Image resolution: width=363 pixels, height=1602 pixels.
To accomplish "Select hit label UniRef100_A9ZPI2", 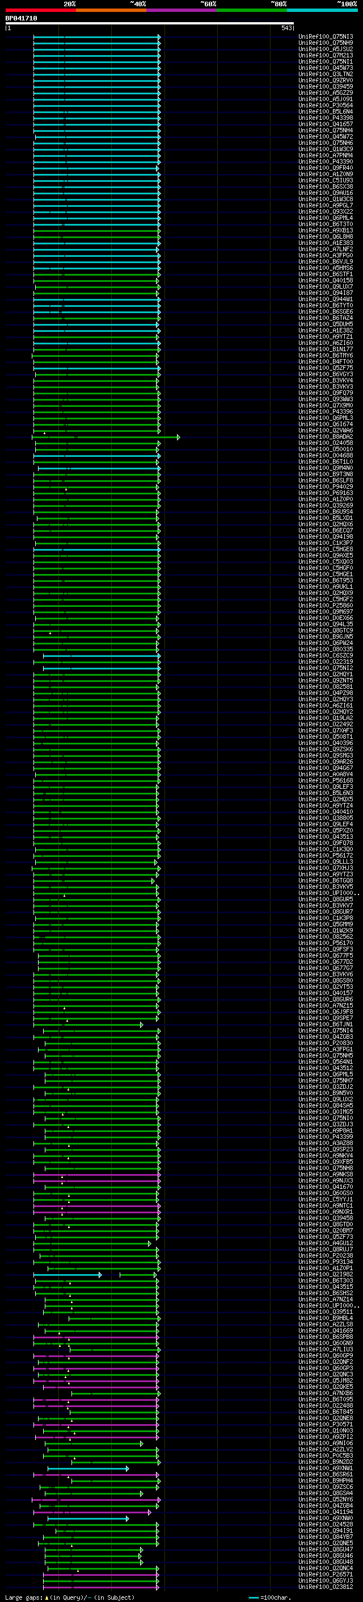I will pyautogui.click(x=325, y=1437).
